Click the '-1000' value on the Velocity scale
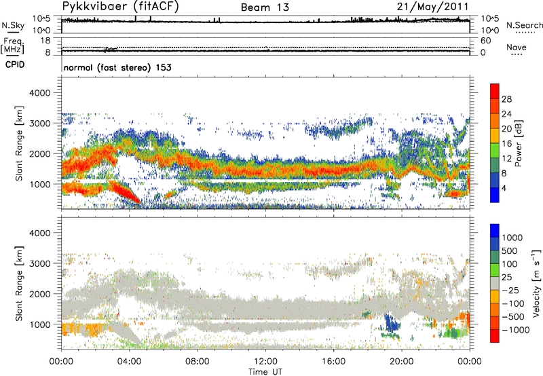Viewport: 543px width, 376px height. coord(516,330)
